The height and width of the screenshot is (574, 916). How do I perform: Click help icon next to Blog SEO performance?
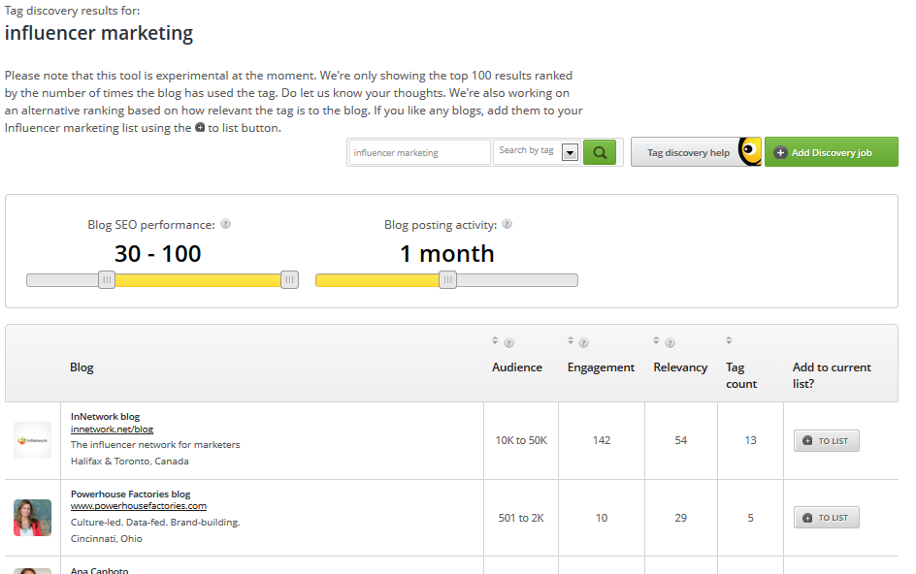pos(225,224)
